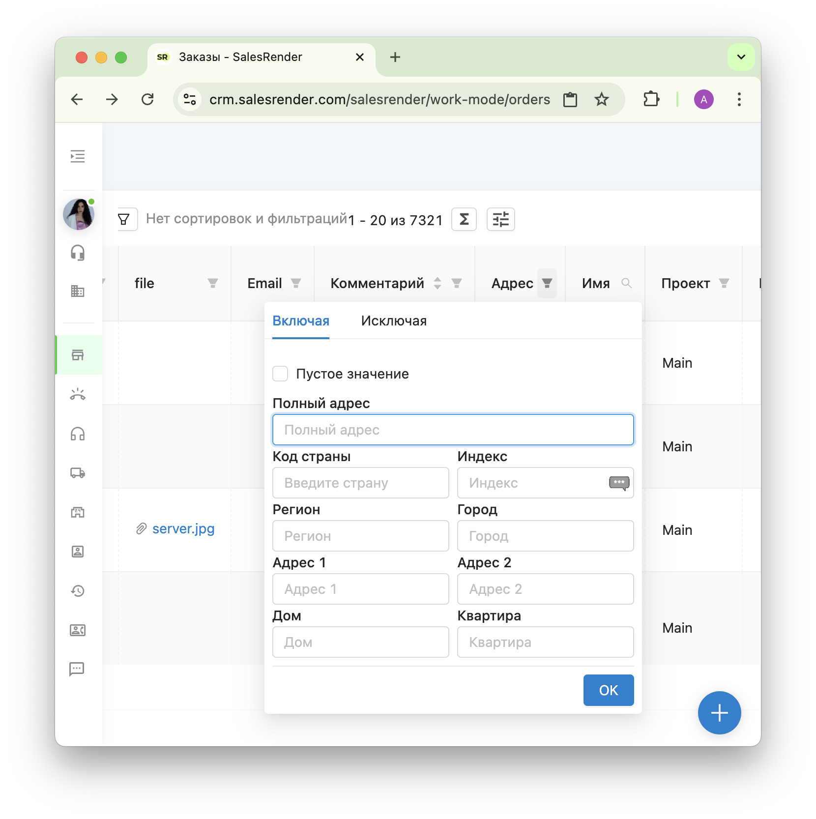Expand the sidebar menu icon

pos(78,156)
